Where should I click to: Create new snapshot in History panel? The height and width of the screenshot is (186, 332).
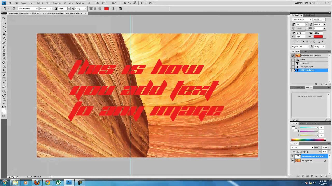tap(321, 84)
